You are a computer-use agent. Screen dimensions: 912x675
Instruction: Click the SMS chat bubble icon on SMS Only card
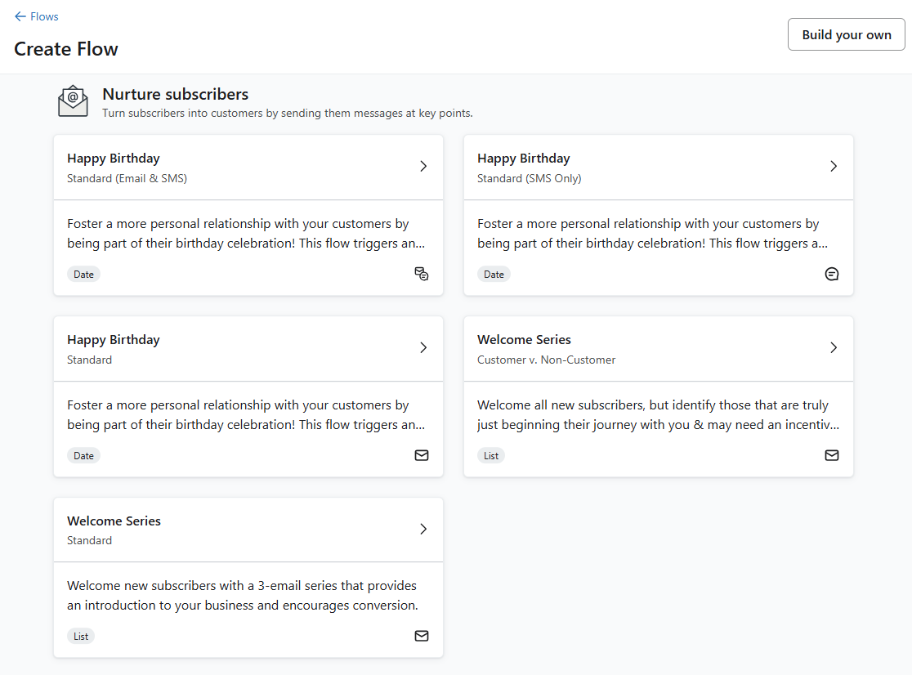pos(832,274)
